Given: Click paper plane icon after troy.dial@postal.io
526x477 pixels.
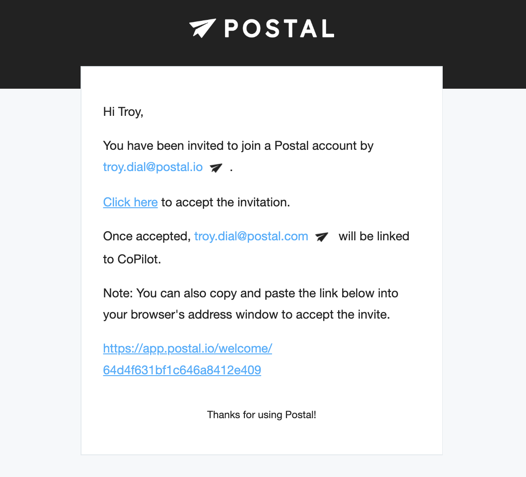Looking at the screenshot, I should pos(216,168).
